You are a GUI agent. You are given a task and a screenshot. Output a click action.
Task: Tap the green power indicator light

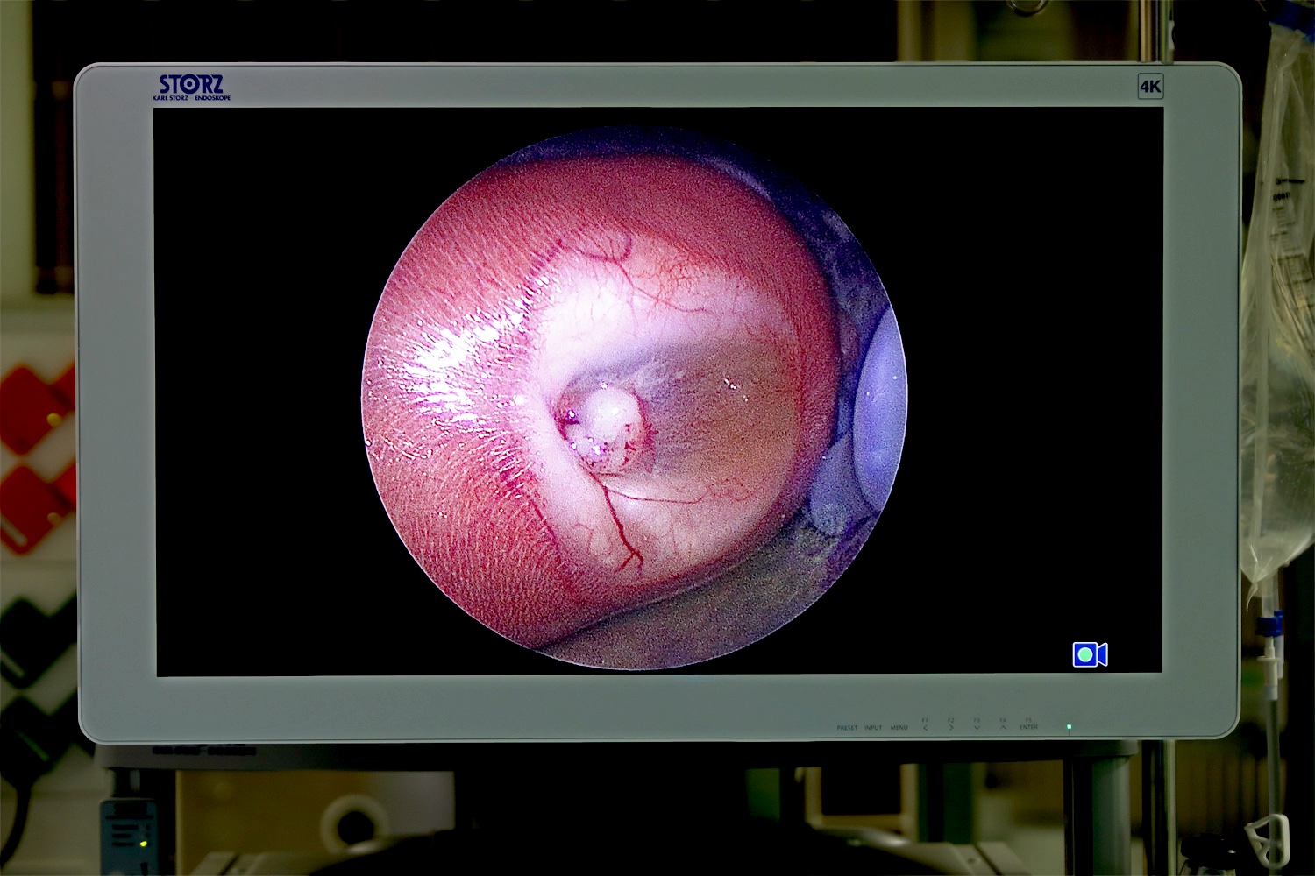tap(1068, 726)
